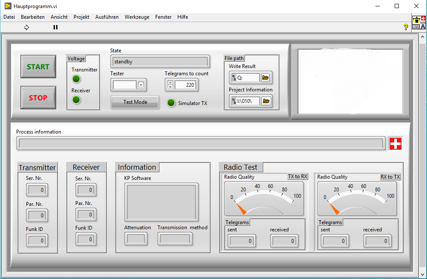Browse folder for Project Information path
The width and height of the screenshot is (427, 279).
click(266, 101)
